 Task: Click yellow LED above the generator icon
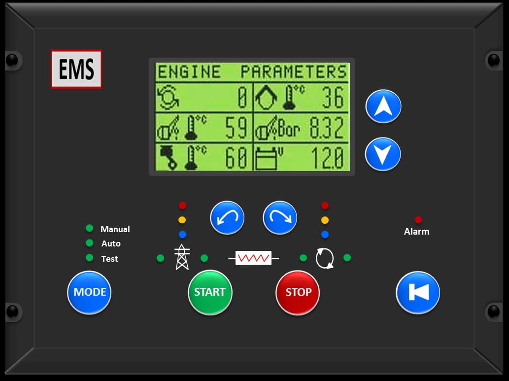(x=325, y=220)
